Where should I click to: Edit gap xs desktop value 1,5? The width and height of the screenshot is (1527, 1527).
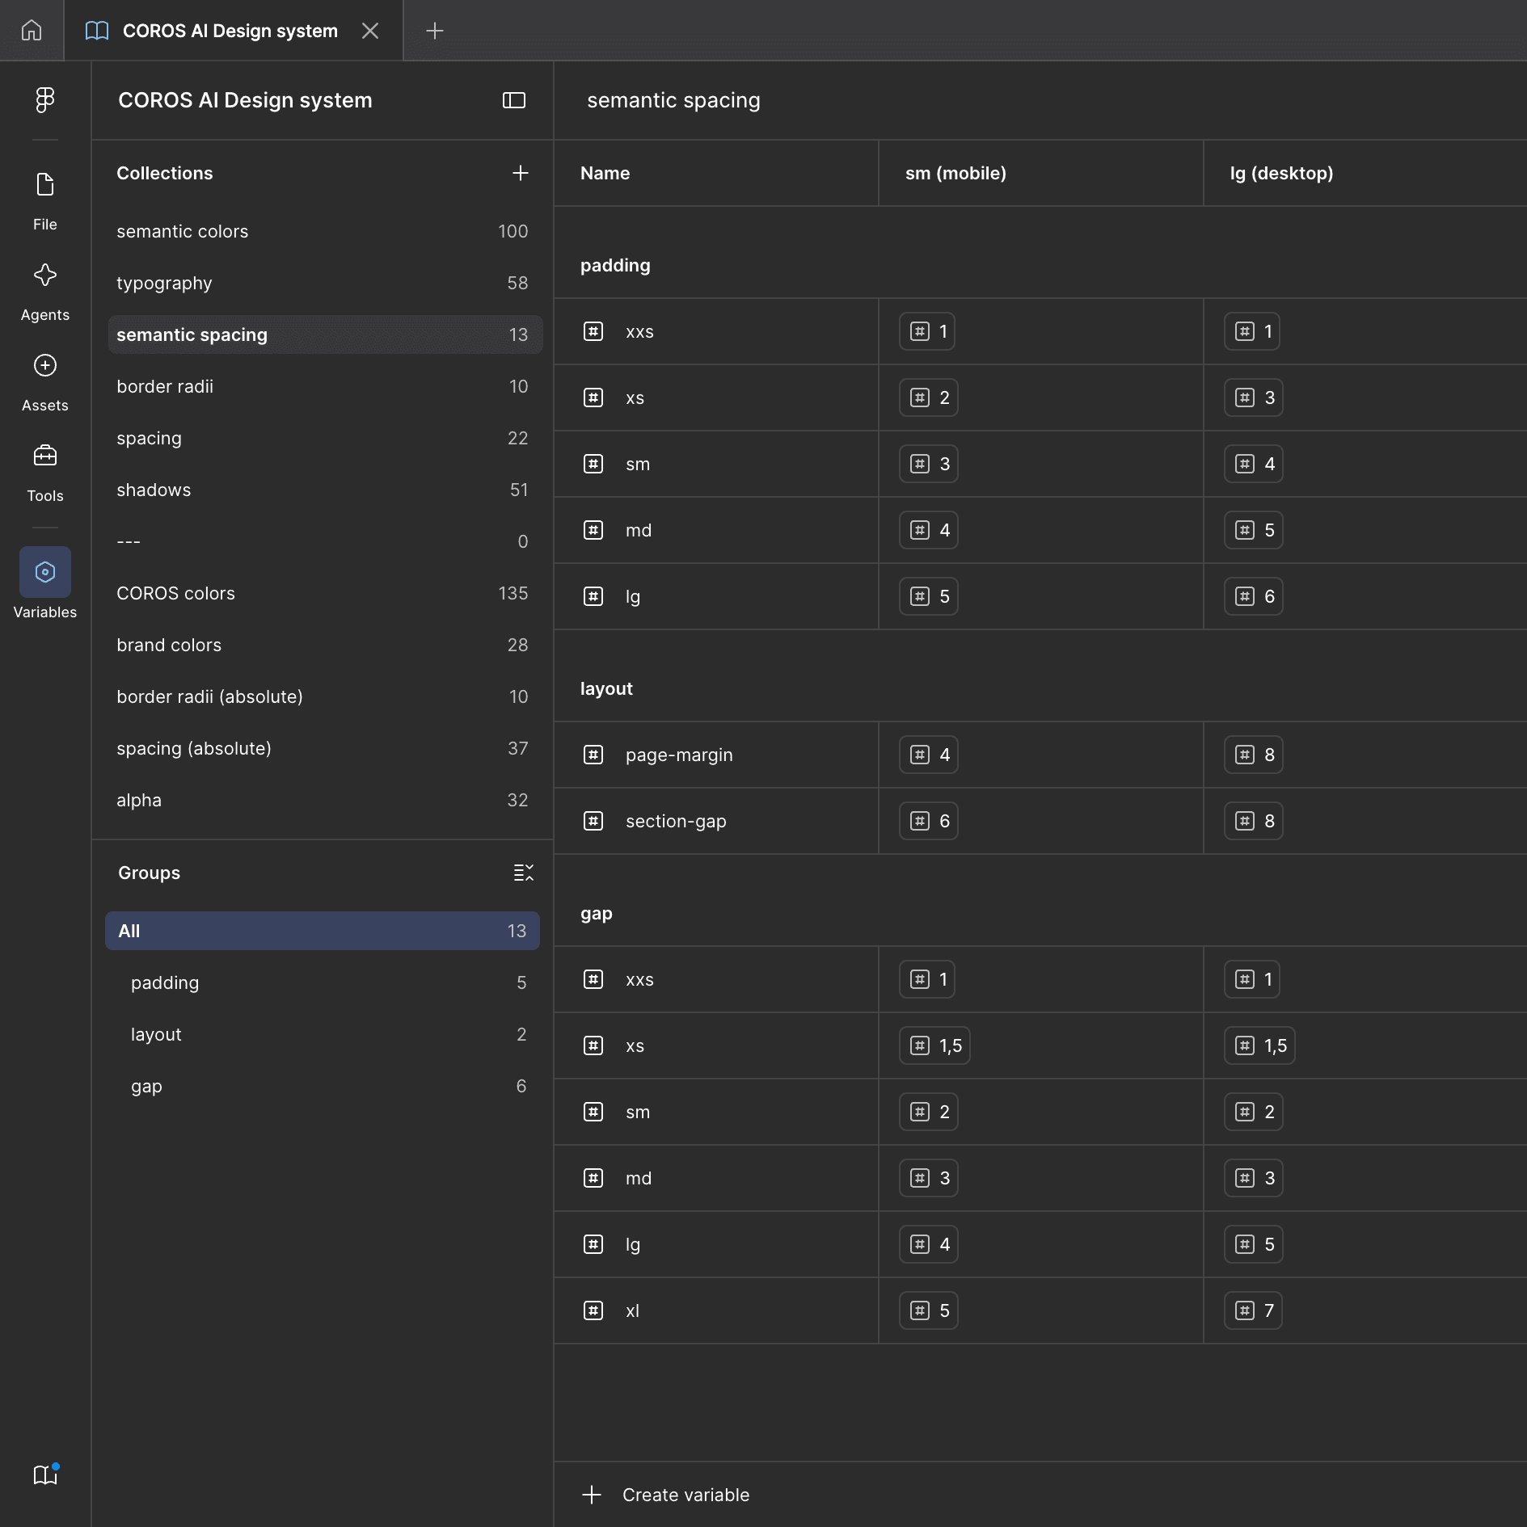tap(1260, 1045)
